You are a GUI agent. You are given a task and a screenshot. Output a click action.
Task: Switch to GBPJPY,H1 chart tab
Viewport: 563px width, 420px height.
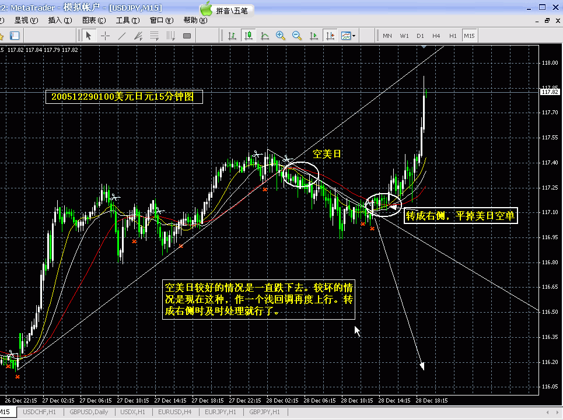(x=265, y=412)
